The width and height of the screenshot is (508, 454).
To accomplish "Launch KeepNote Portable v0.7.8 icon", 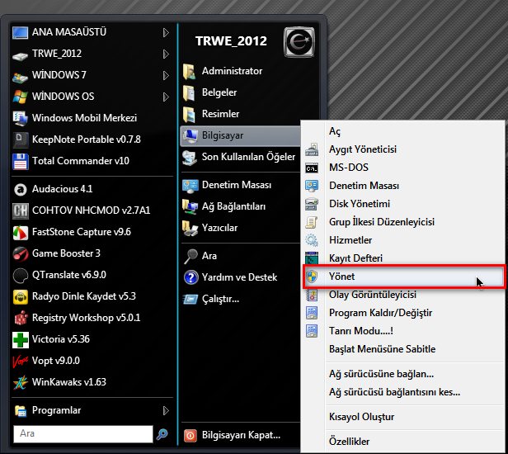I will click(20, 140).
